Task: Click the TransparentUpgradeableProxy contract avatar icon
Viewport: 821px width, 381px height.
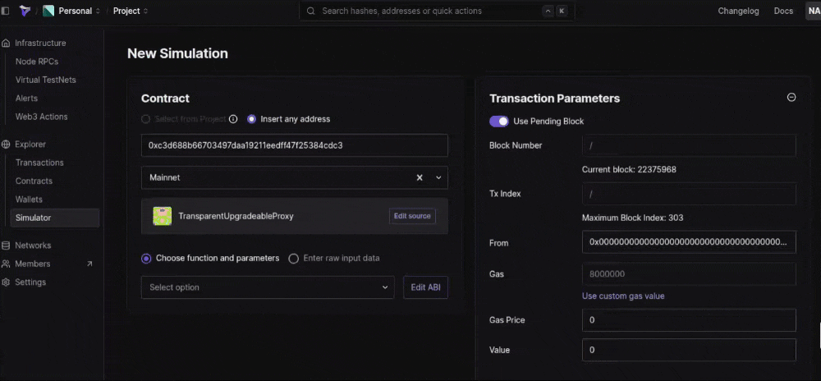Action: [162, 216]
